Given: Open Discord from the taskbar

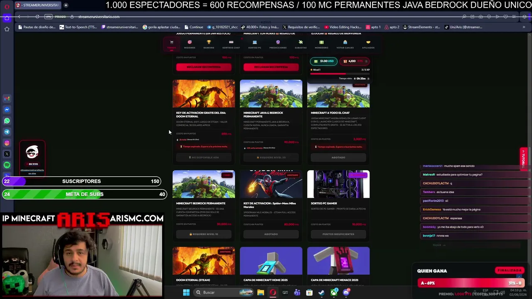Looking at the screenshot, I should click(346, 292).
